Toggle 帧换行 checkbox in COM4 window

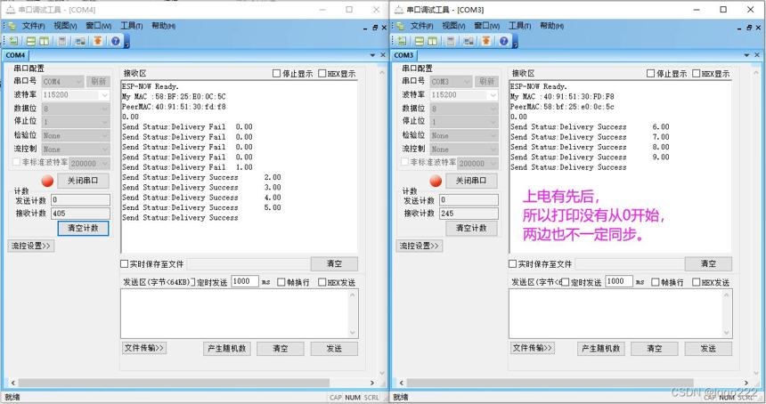[x=281, y=282]
